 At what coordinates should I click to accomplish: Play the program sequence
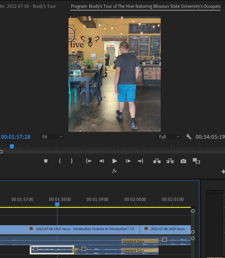tap(114, 161)
